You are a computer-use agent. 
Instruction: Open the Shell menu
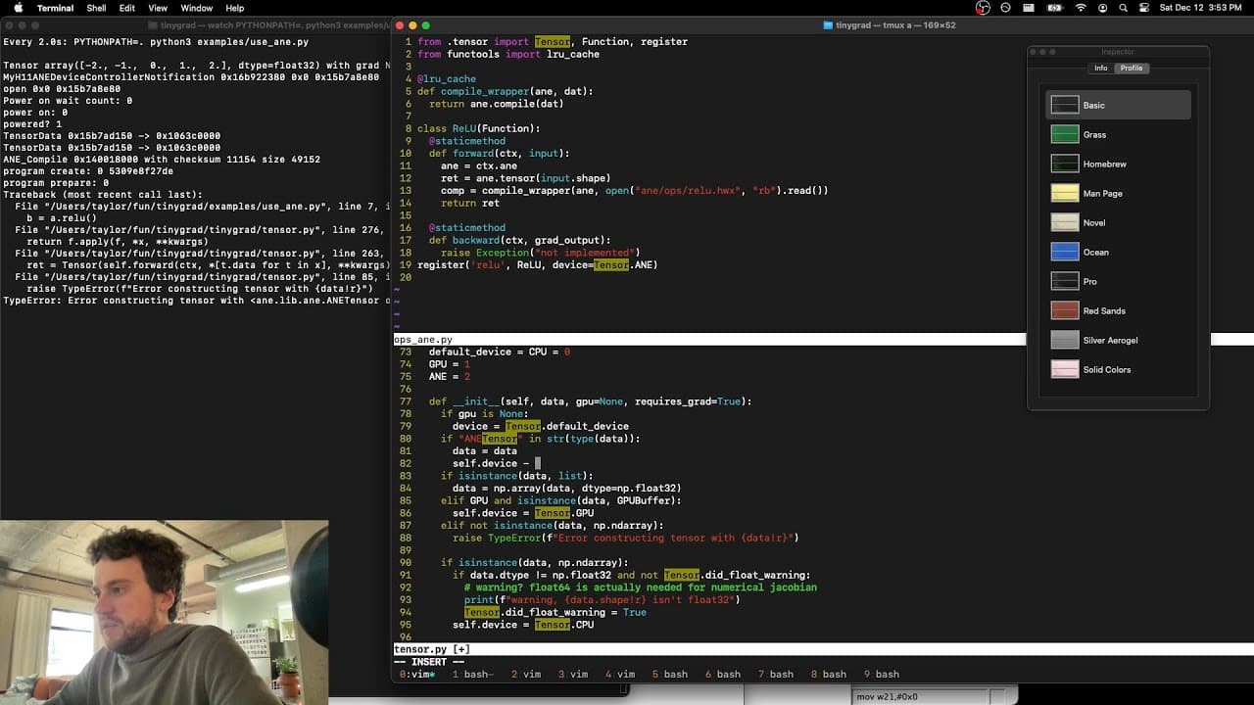click(x=96, y=8)
